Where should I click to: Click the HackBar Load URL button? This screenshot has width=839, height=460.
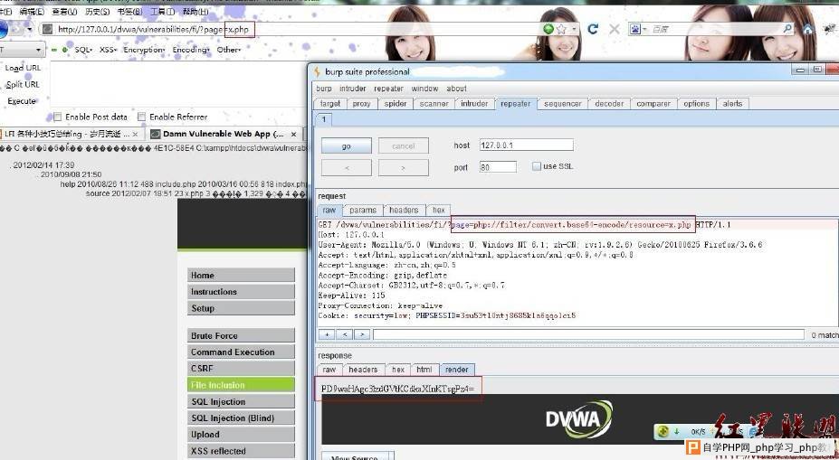(23, 68)
